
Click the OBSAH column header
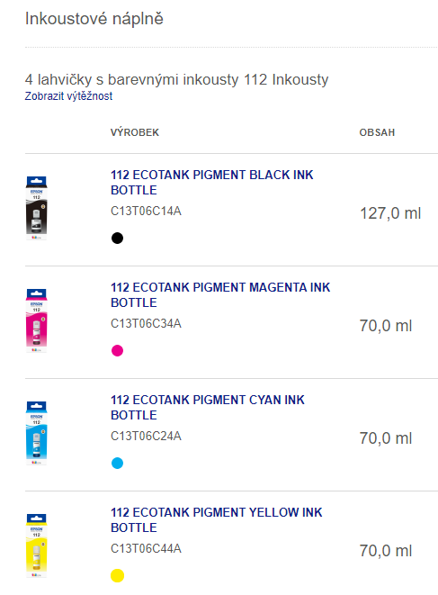point(377,132)
